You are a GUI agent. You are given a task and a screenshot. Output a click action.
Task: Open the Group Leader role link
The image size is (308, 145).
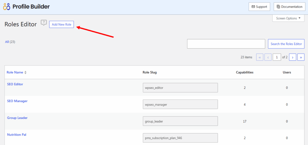(x=17, y=118)
